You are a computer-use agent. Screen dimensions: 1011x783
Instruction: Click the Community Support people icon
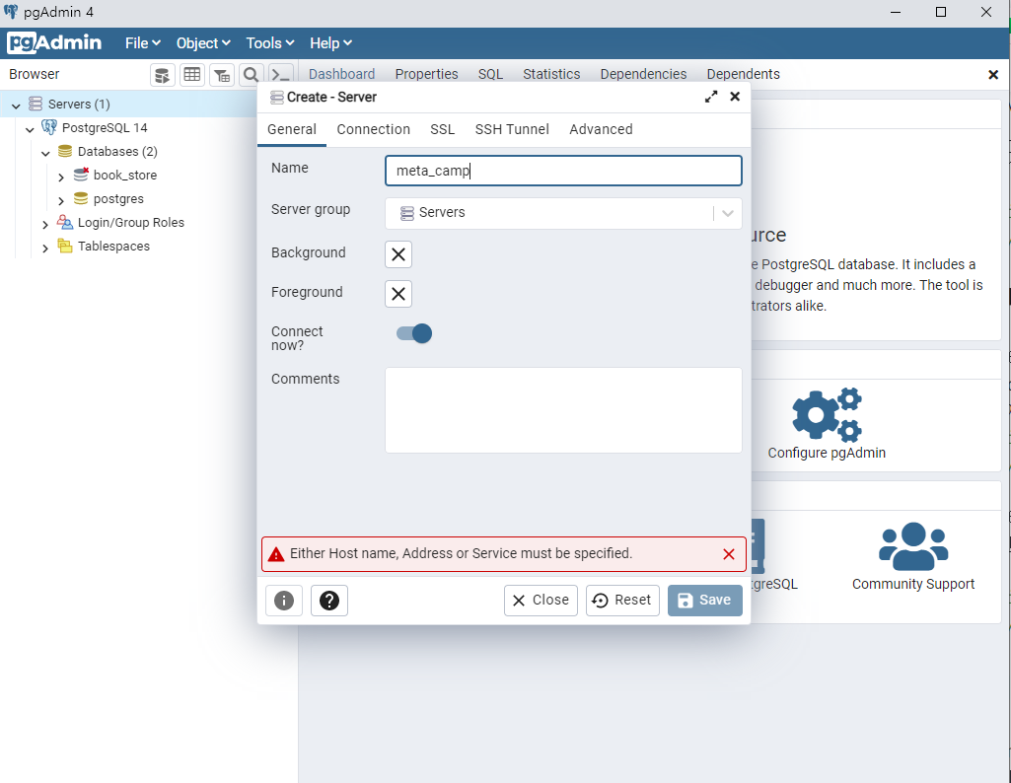(x=913, y=546)
